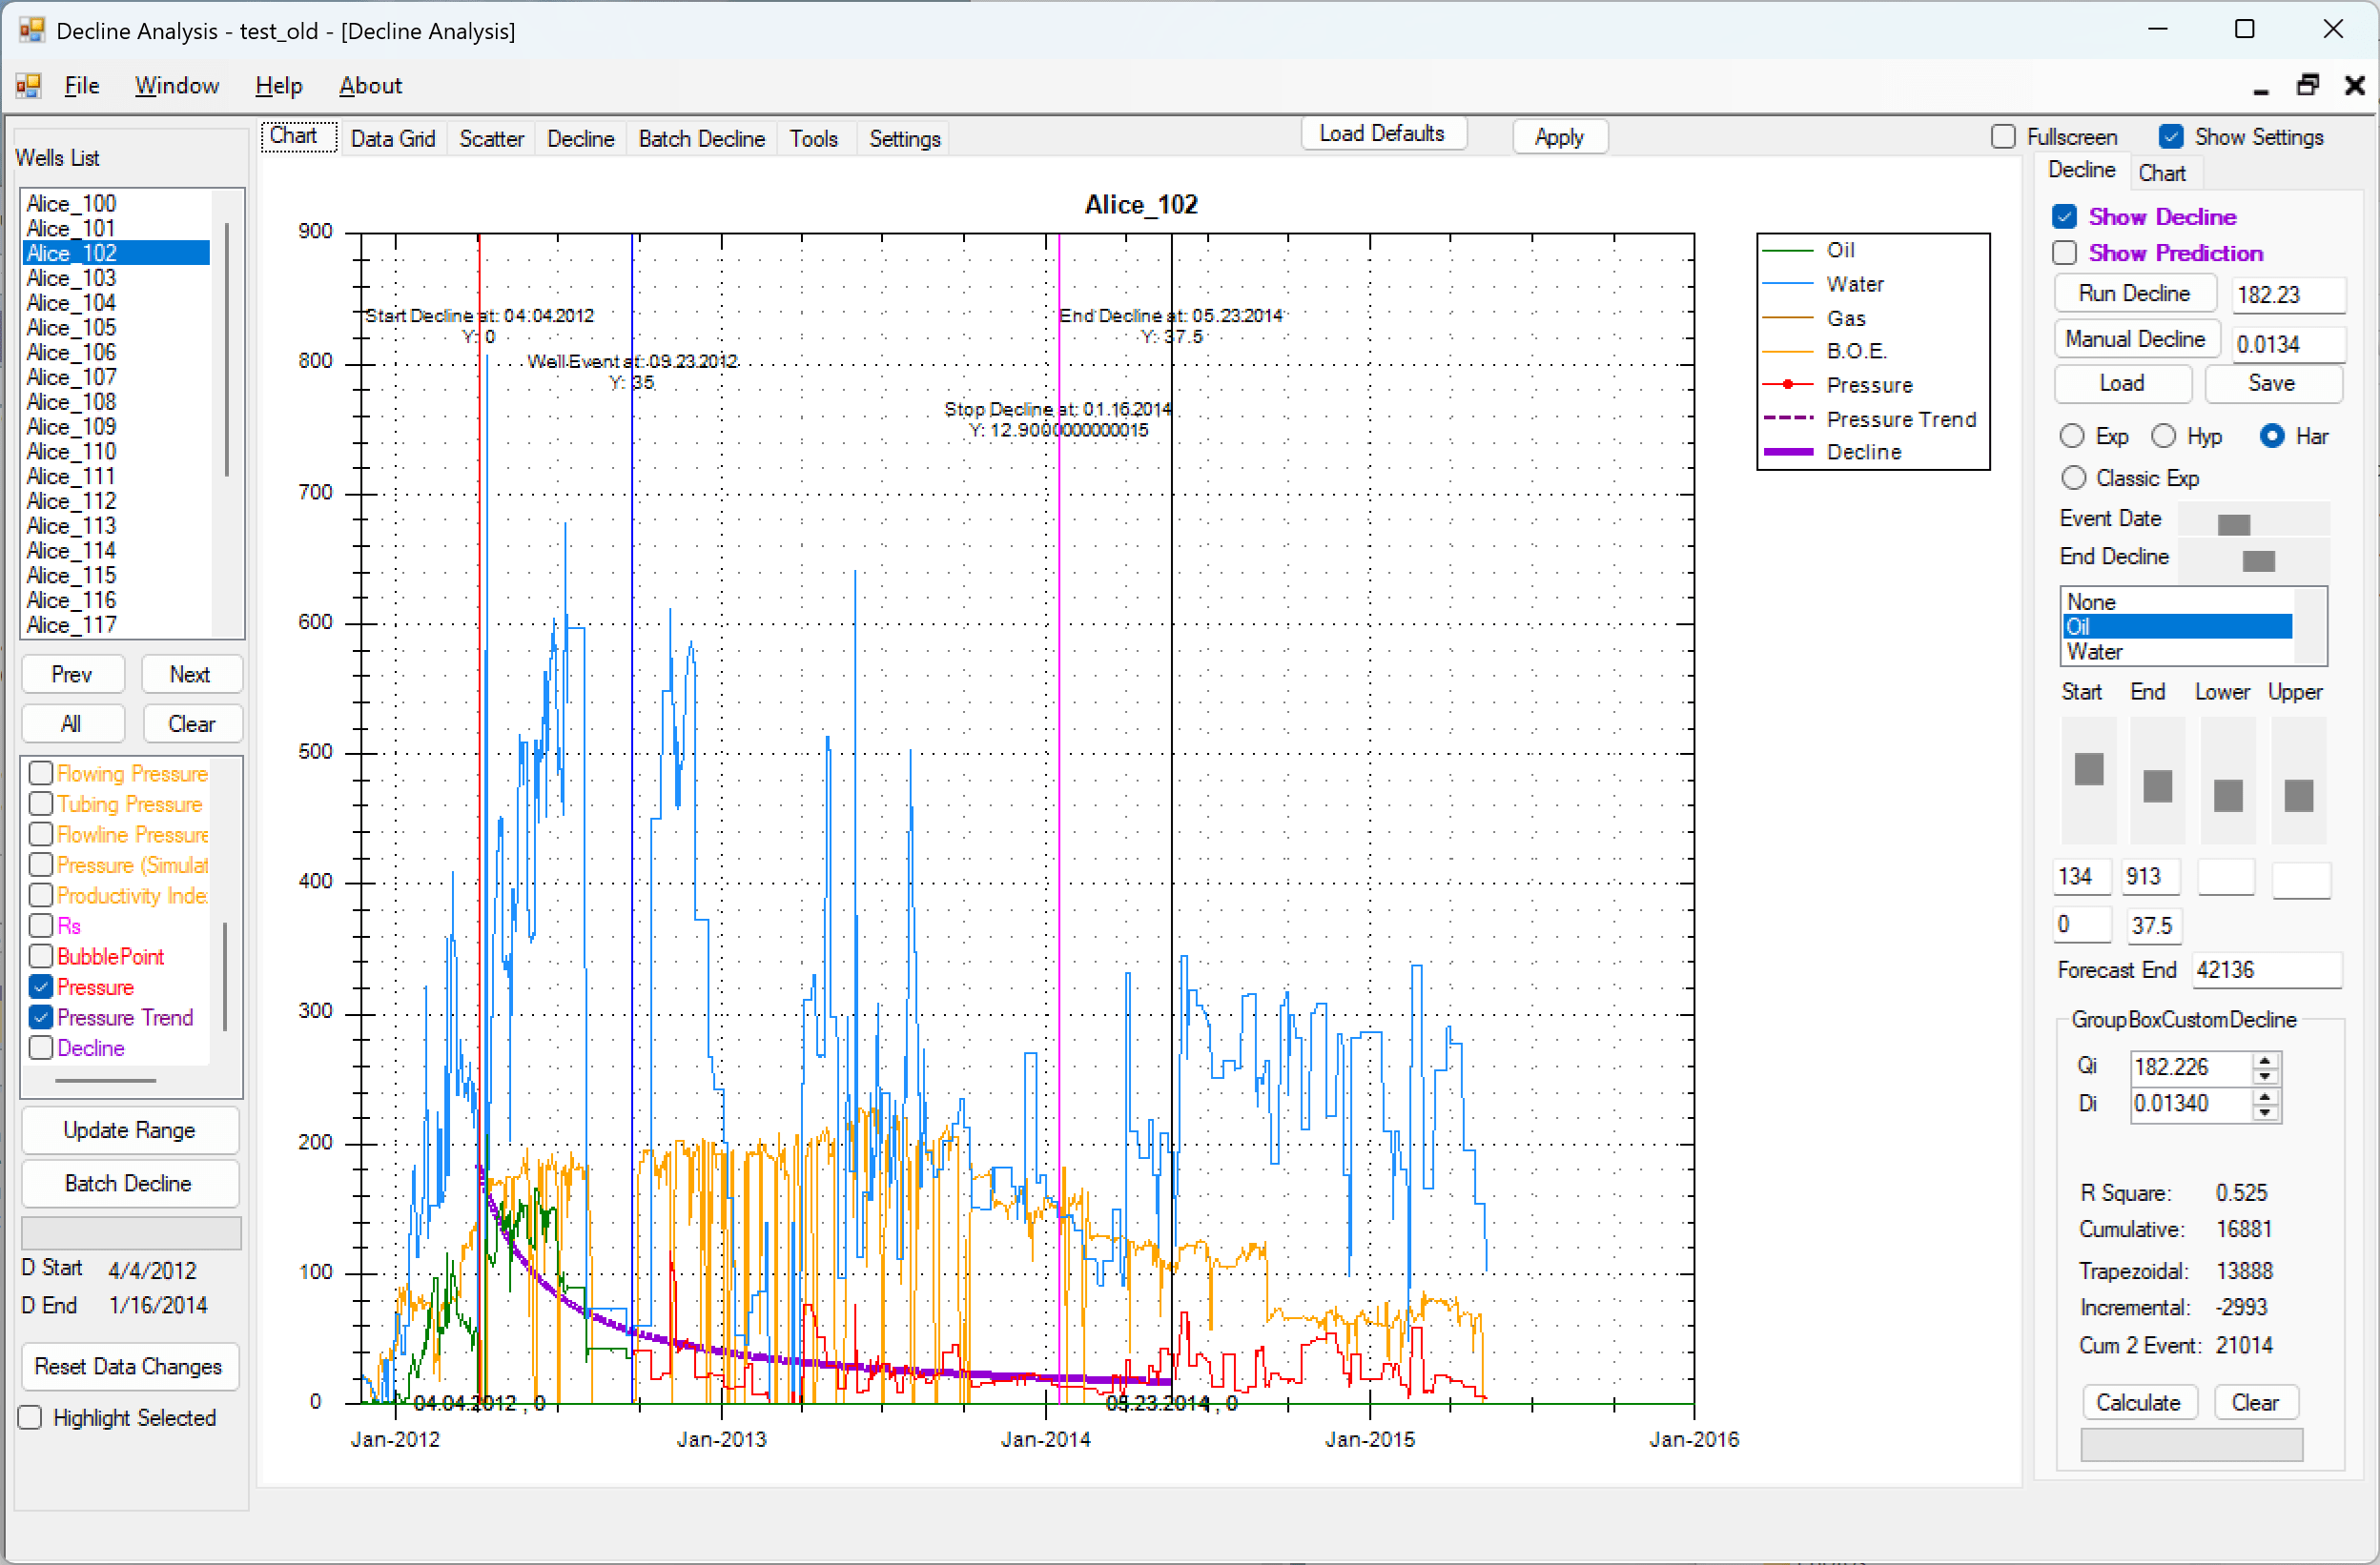The width and height of the screenshot is (2380, 1565).
Task: Click the Upper vertical slider thumb
Action: [2298, 796]
